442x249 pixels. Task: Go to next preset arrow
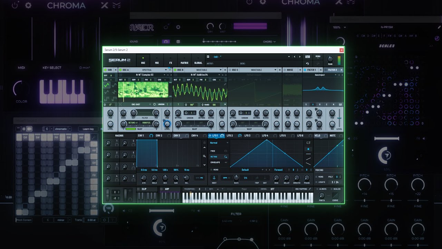(300, 57)
